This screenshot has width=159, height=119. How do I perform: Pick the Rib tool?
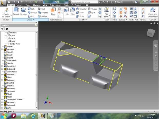tap(31, 16)
